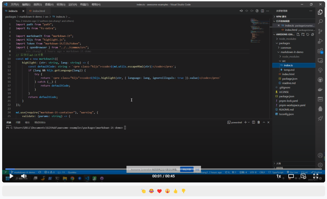Viewport: 327px width, 199px height.
Task: Switch to the 输出 panel tab
Action: tap(27, 122)
